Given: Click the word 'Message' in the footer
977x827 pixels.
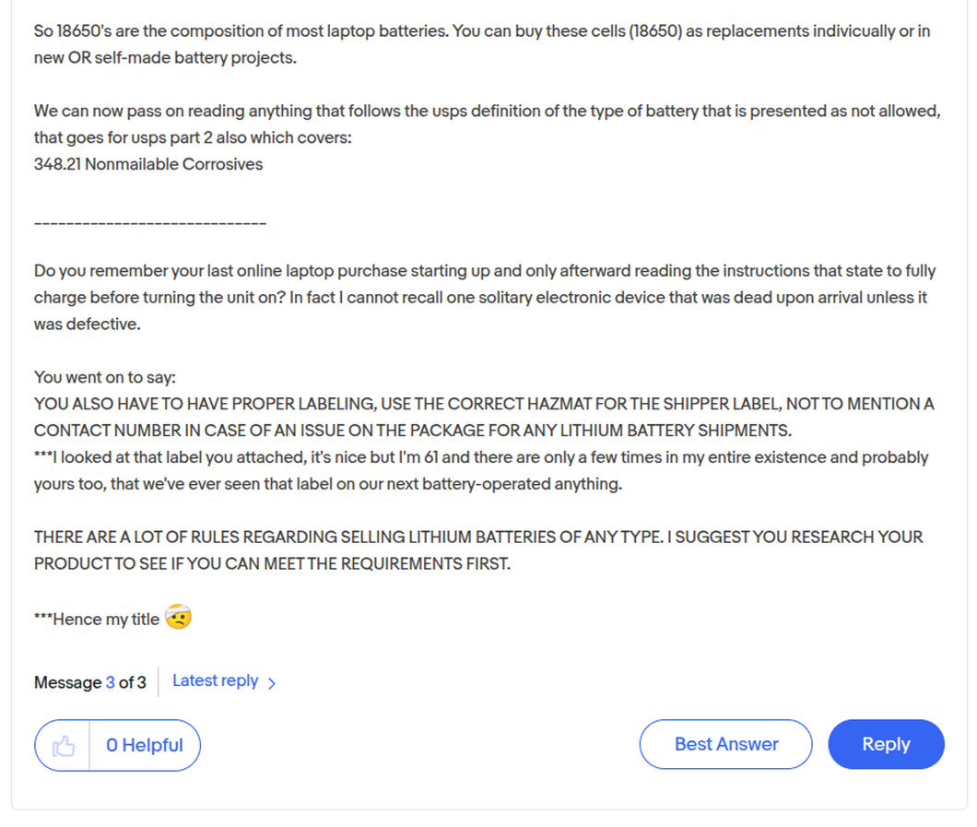Looking at the screenshot, I should (68, 682).
